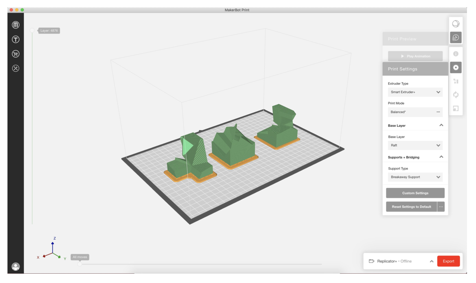476x283 pixels.
Task: Open the Base Layer Raft dropdown
Action: [x=415, y=145]
